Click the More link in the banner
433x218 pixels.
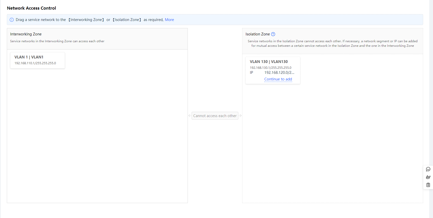coord(169,20)
